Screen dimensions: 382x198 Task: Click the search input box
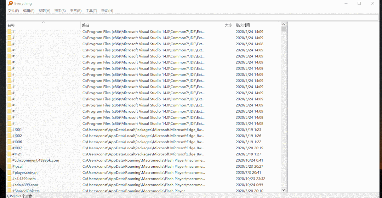click(193, 18)
